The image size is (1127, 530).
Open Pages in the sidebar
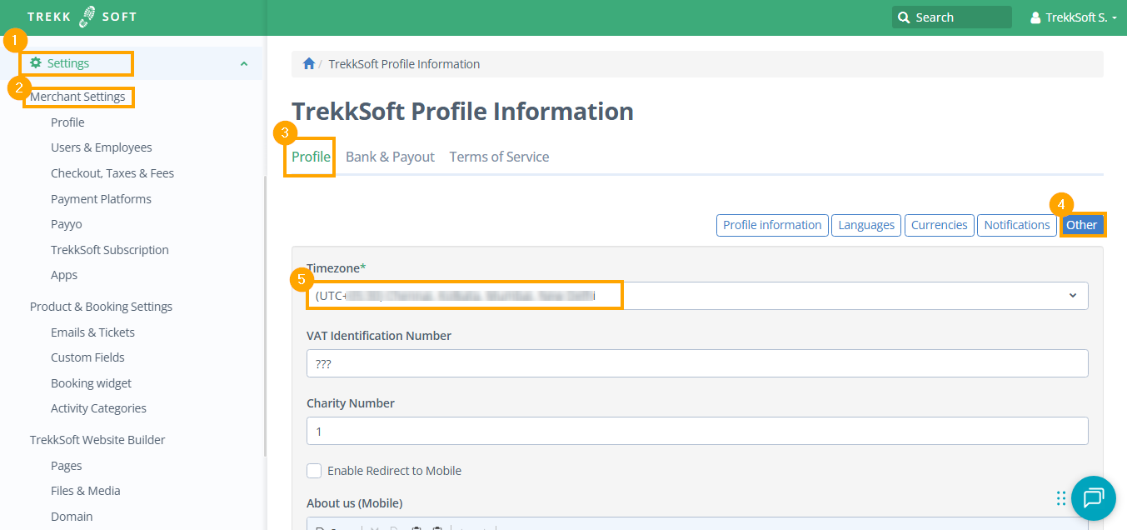(x=67, y=466)
